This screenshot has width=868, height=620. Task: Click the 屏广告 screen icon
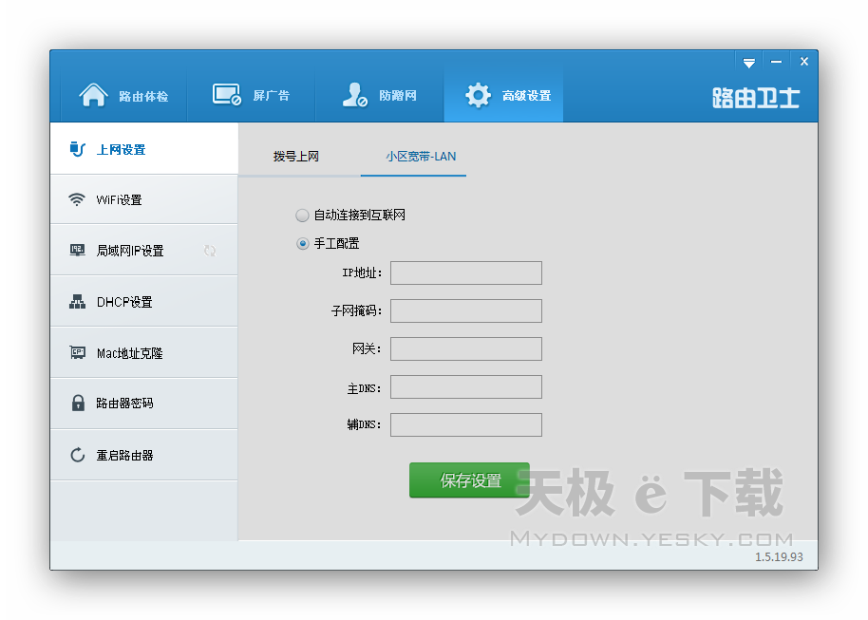click(x=225, y=94)
